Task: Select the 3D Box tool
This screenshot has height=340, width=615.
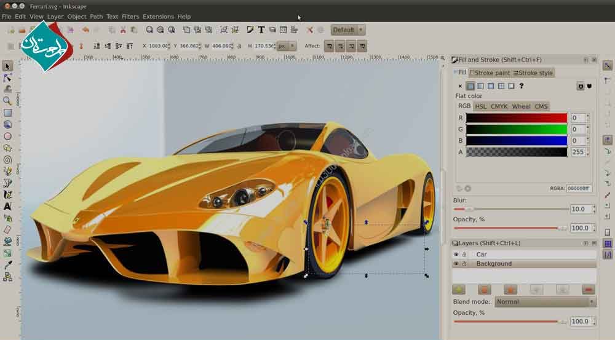Action: point(7,124)
